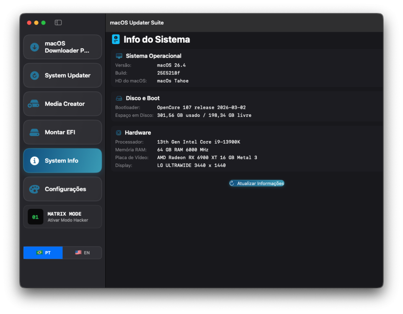Click the Build: label
The height and width of the screenshot is (314, 403).
point(121,73)
